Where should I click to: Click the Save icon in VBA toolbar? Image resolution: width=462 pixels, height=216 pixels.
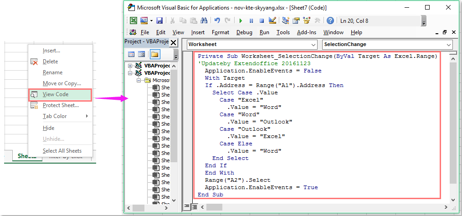click(159, 21)
